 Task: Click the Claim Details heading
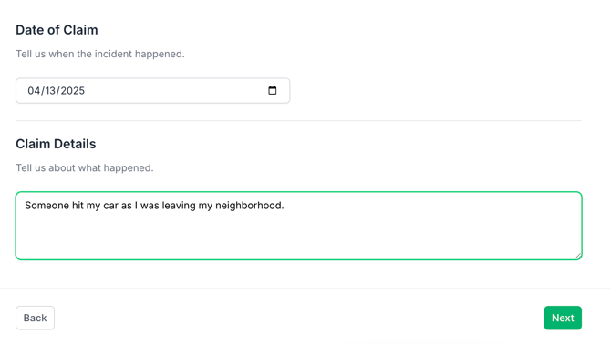click(x=56, y=144)
